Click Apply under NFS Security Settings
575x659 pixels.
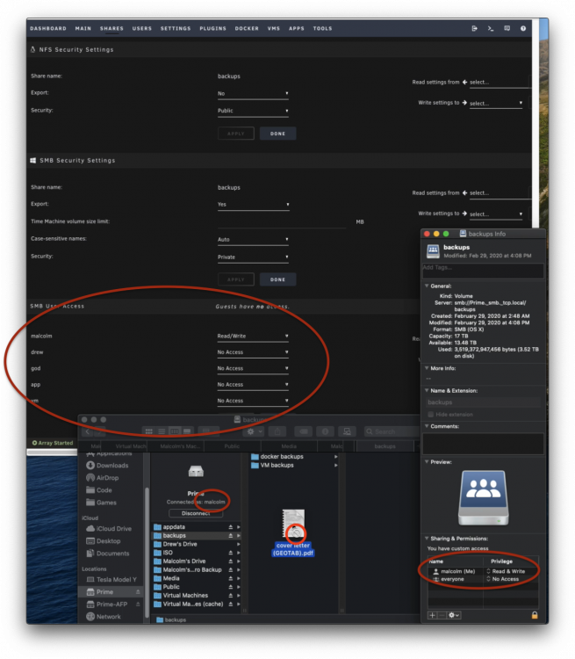pos(236,134)
